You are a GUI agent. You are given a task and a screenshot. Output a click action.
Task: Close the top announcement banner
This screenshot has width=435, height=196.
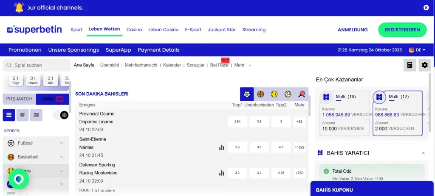pyautogui.click(x=426, y=8)
